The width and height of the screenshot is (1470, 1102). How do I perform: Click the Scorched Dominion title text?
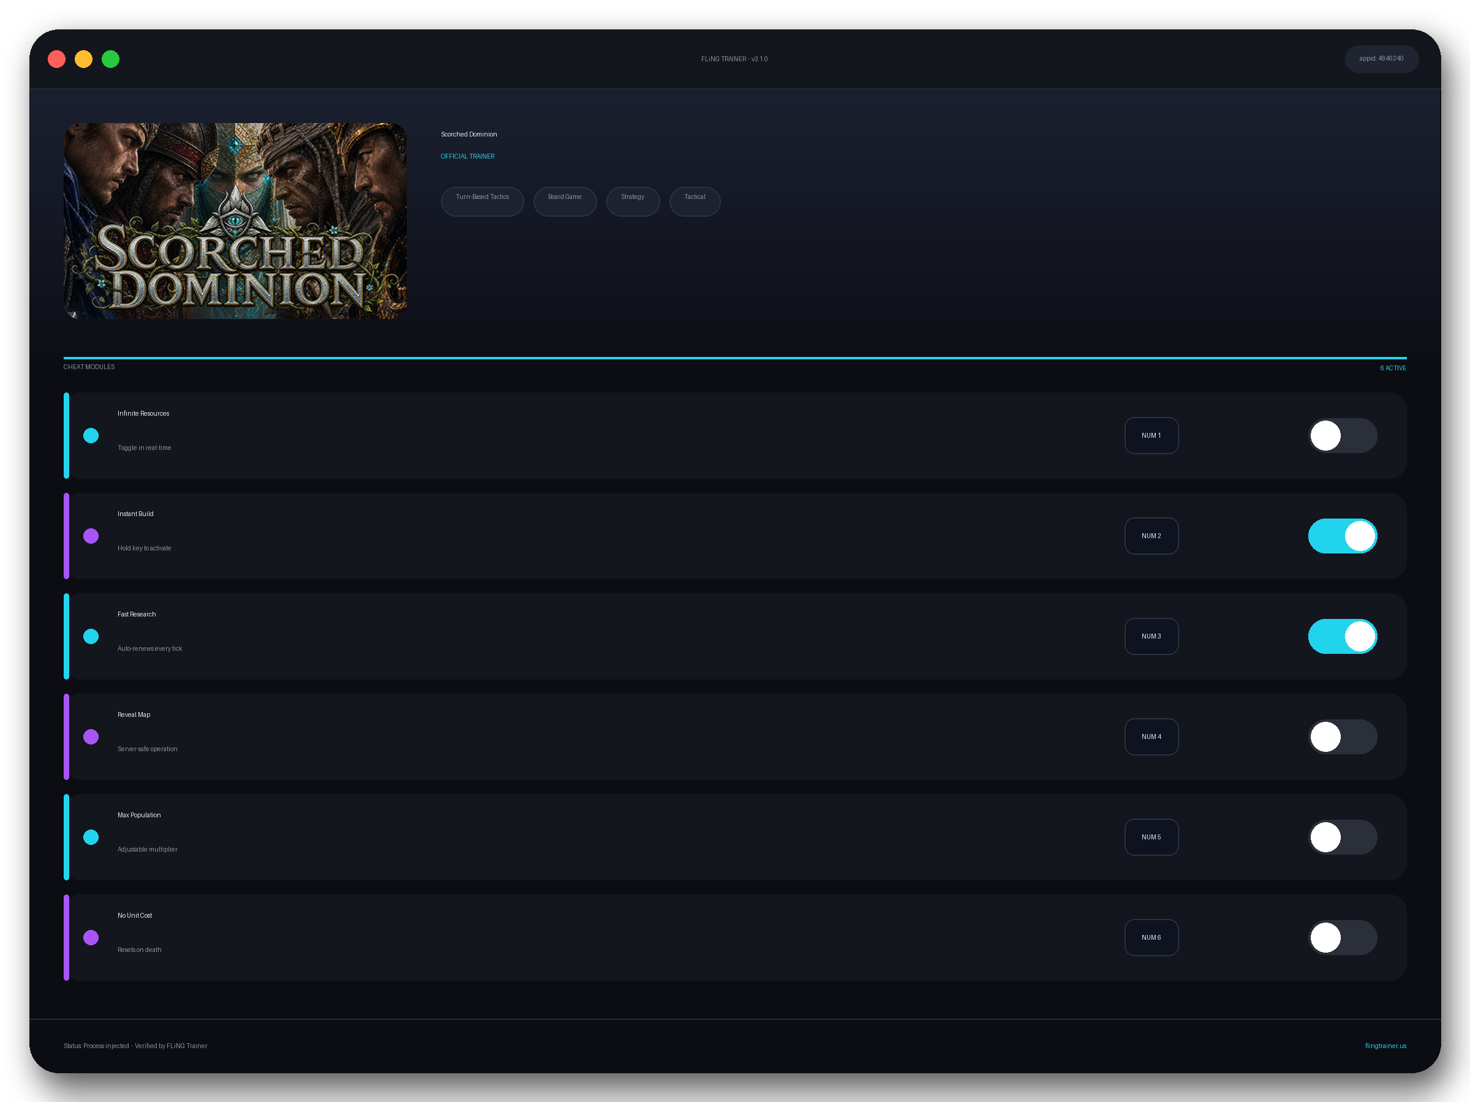point(469,134)
